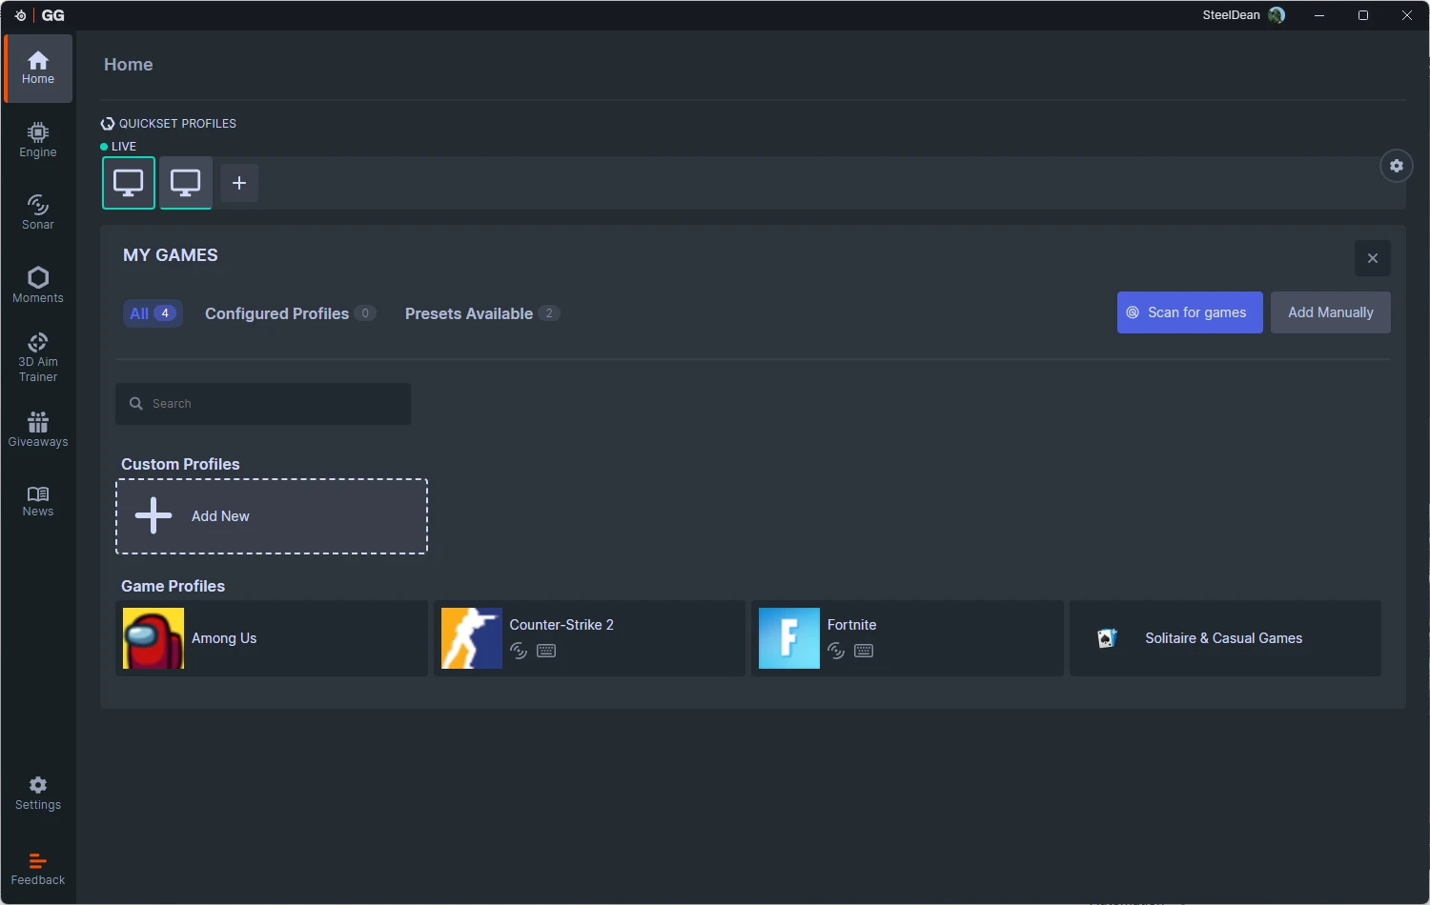Click the keyboard icon under Fortnite
1430x905 pixels.
864,651
